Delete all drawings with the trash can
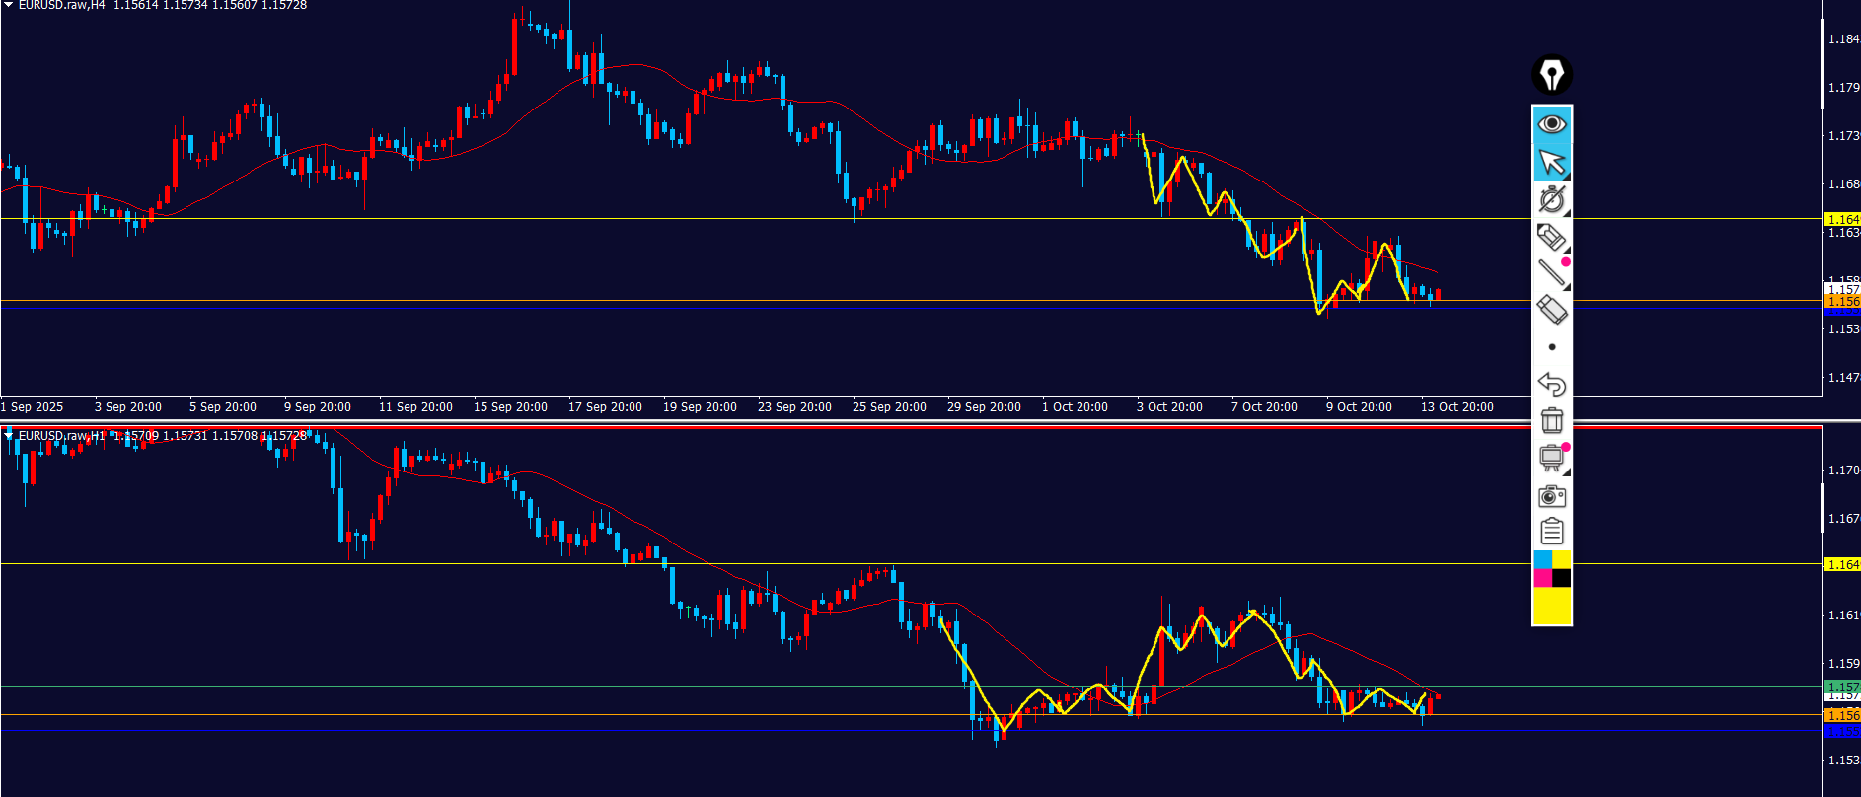Image resolution: width=1861 pixels, height=797 pixels. click(x=1551, y=421)
